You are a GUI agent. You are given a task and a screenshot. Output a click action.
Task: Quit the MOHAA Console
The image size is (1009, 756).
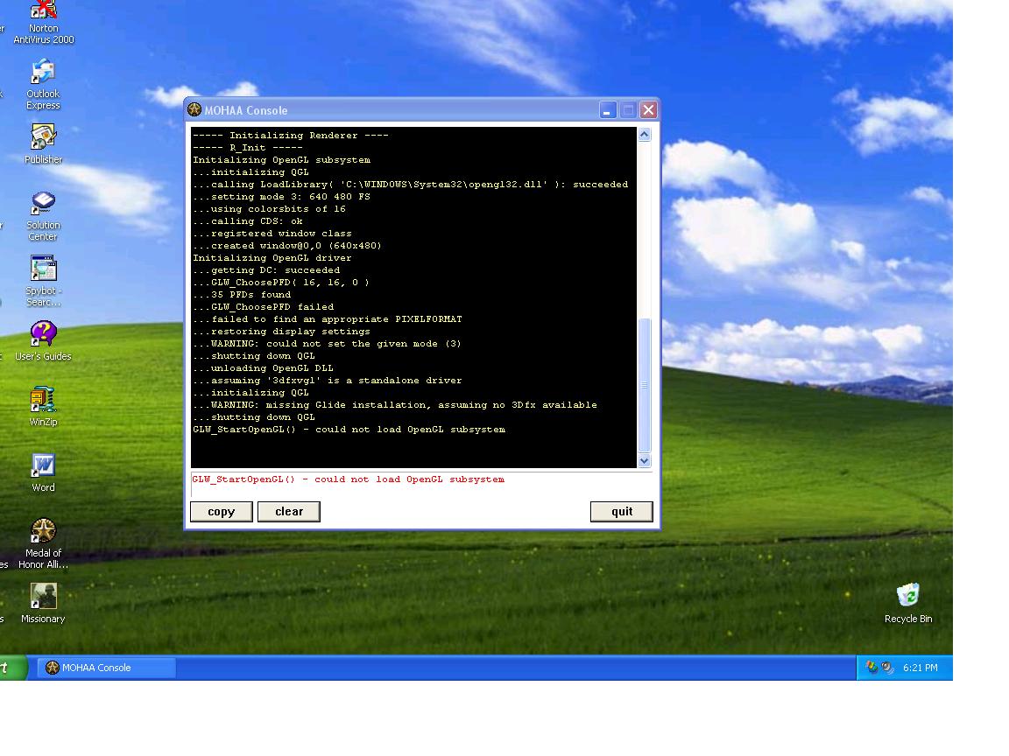tap(622, 512)
